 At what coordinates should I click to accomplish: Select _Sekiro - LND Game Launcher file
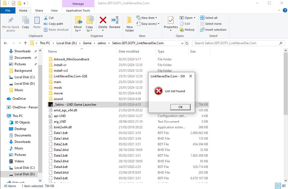pos(75,105)
